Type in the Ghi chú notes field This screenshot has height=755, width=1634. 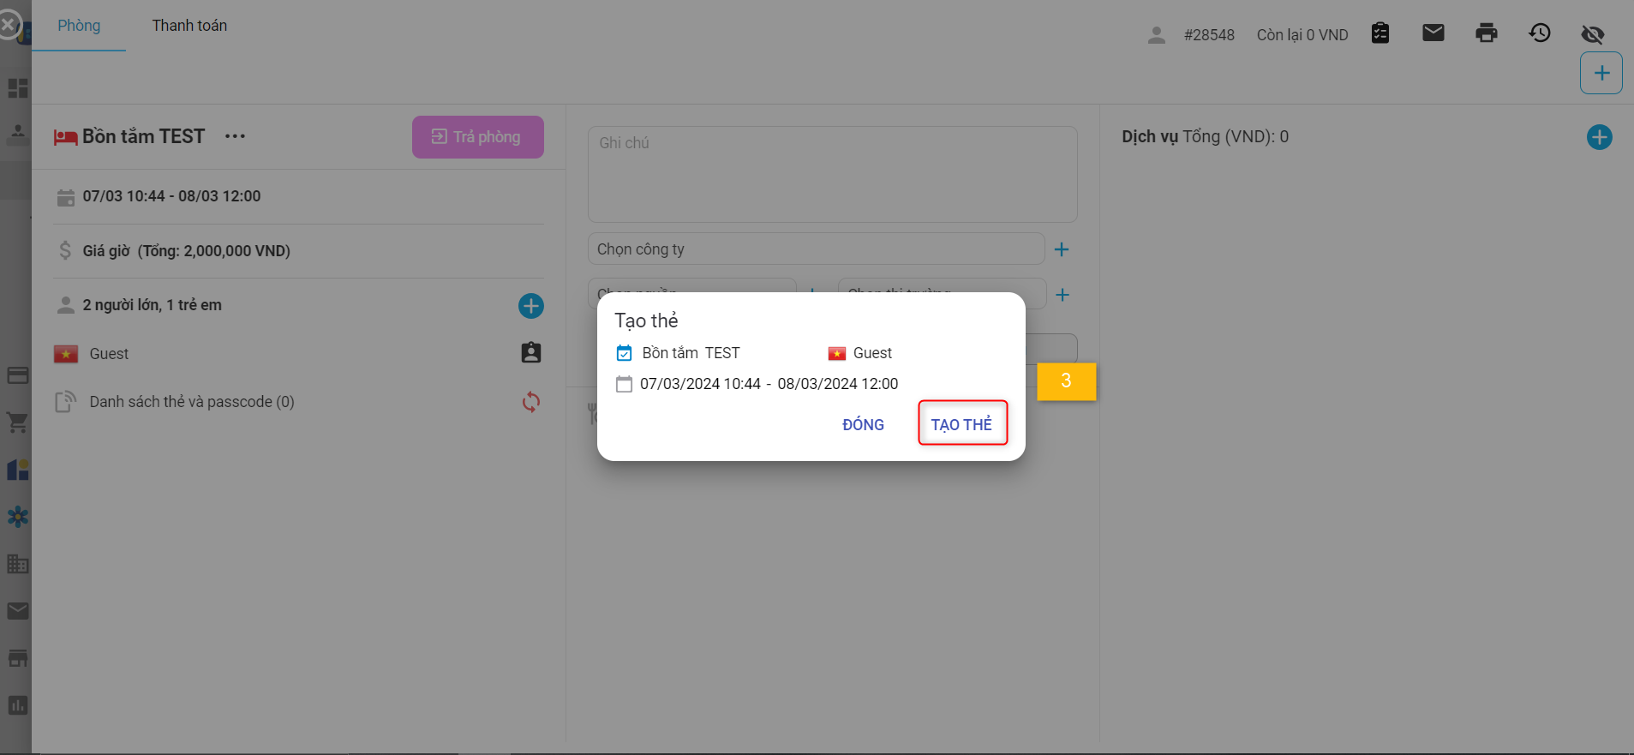pyautogui.click(x=831, y=175)
